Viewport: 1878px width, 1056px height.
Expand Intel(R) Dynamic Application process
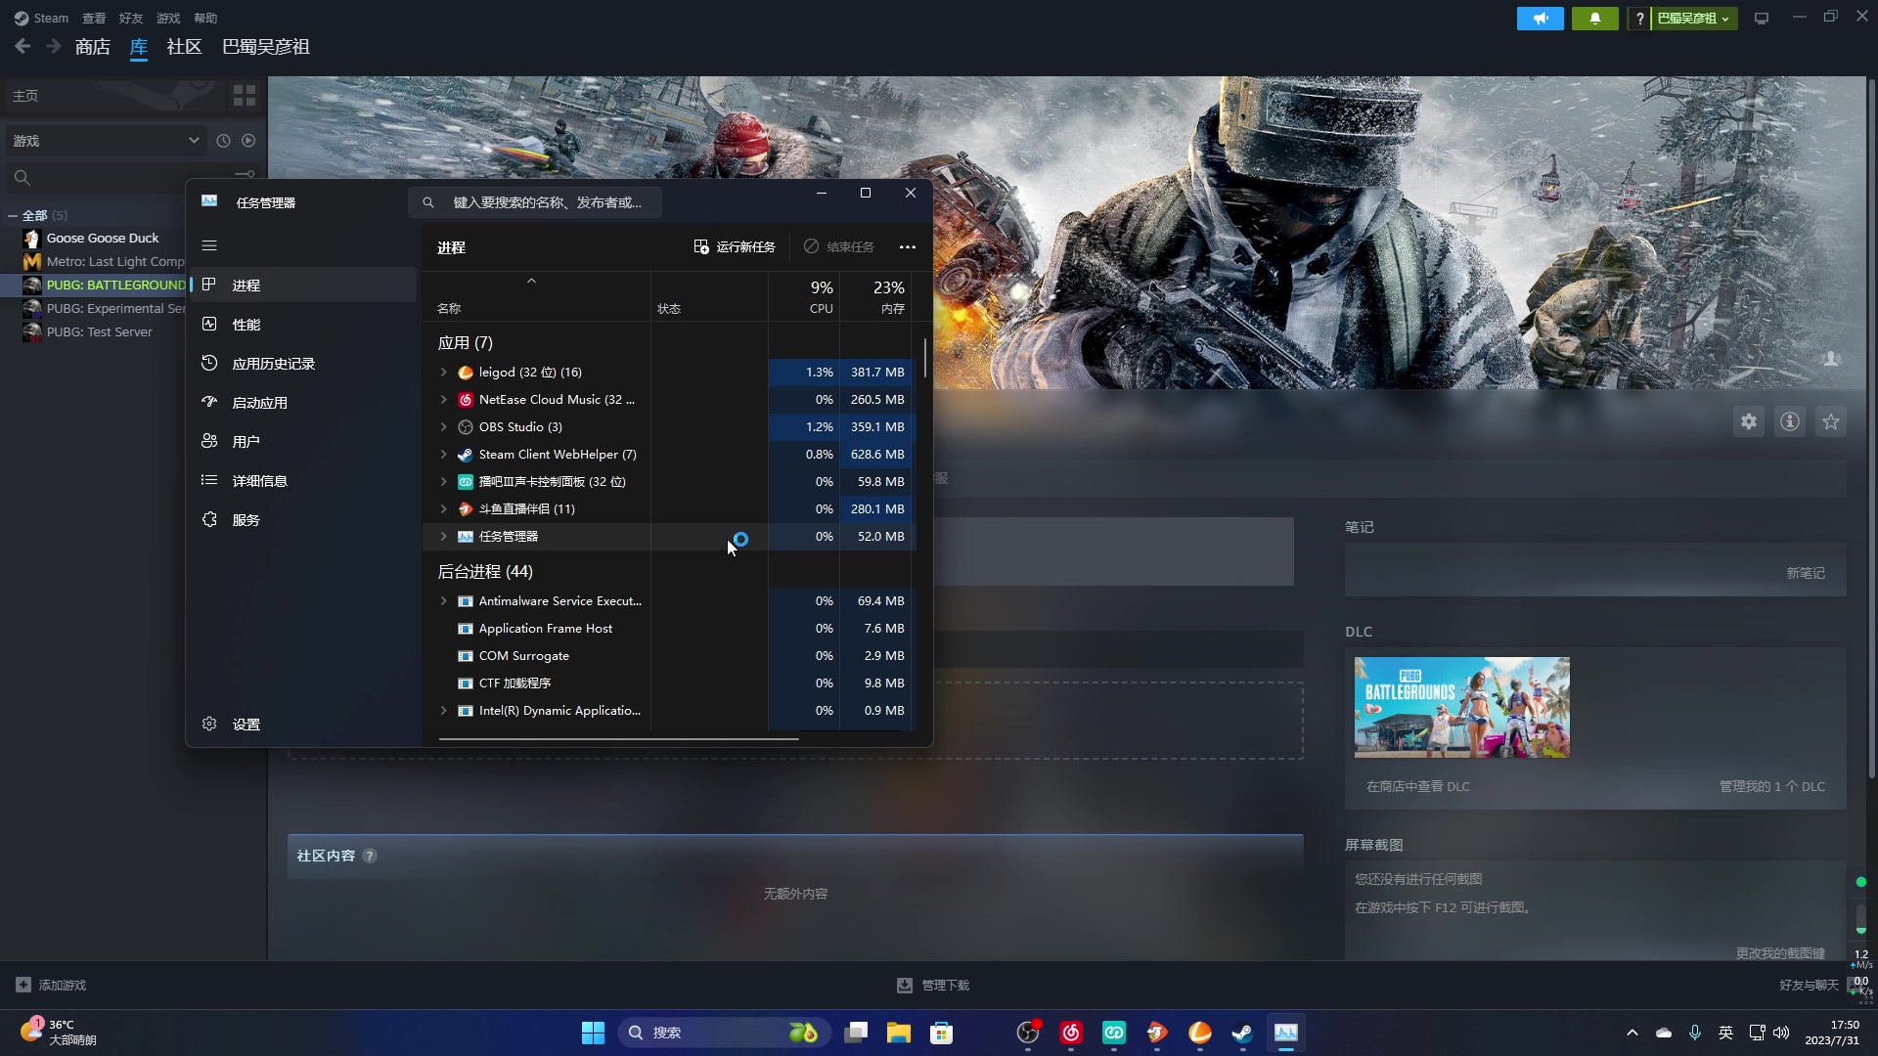click(443, 711)
